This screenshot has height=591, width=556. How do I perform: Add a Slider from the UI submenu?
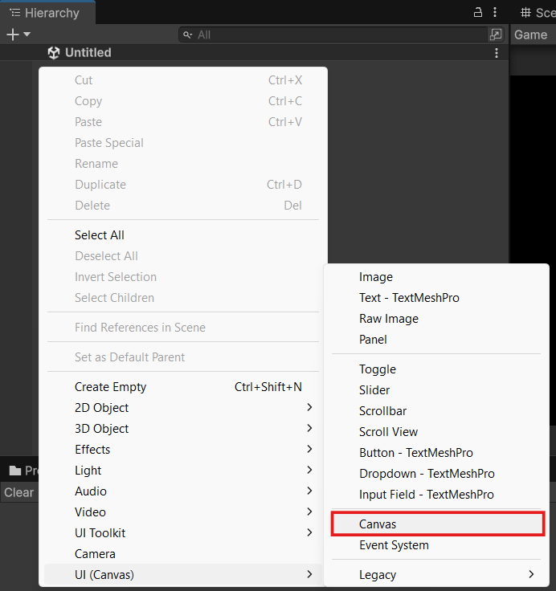374,390
